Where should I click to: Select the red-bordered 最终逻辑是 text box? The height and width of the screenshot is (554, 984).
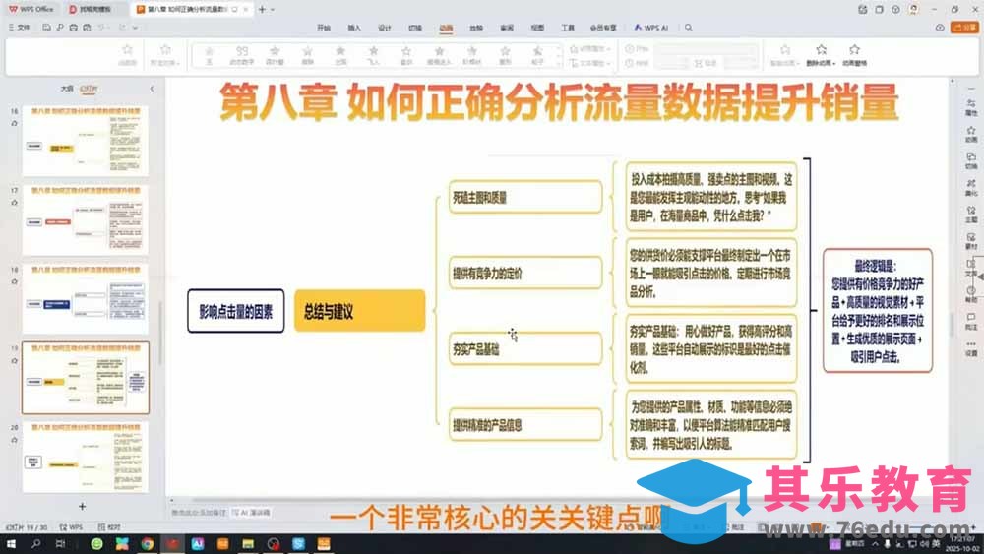[x=878, y=311]
